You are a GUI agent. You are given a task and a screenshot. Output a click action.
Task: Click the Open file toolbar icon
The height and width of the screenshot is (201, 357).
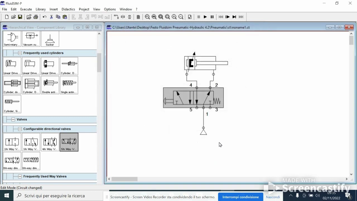coord(13,17)
